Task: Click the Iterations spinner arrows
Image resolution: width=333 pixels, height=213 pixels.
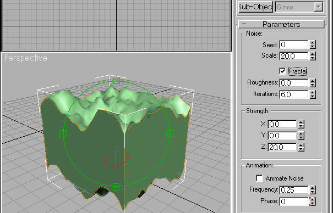Action: 313,94
